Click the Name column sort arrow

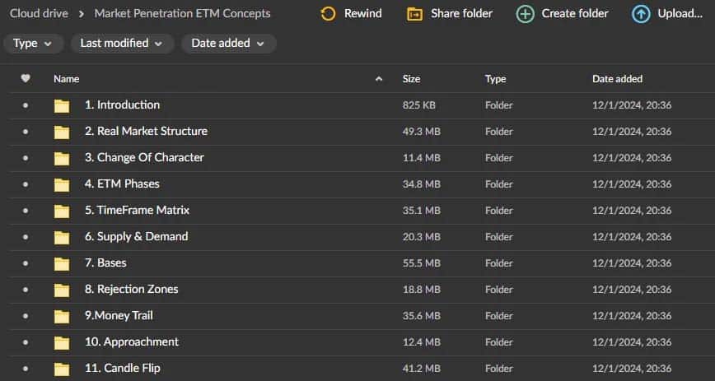(x=379, y=79)
